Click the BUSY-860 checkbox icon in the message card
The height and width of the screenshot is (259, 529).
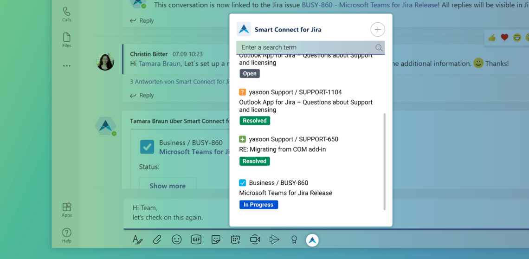147,147
